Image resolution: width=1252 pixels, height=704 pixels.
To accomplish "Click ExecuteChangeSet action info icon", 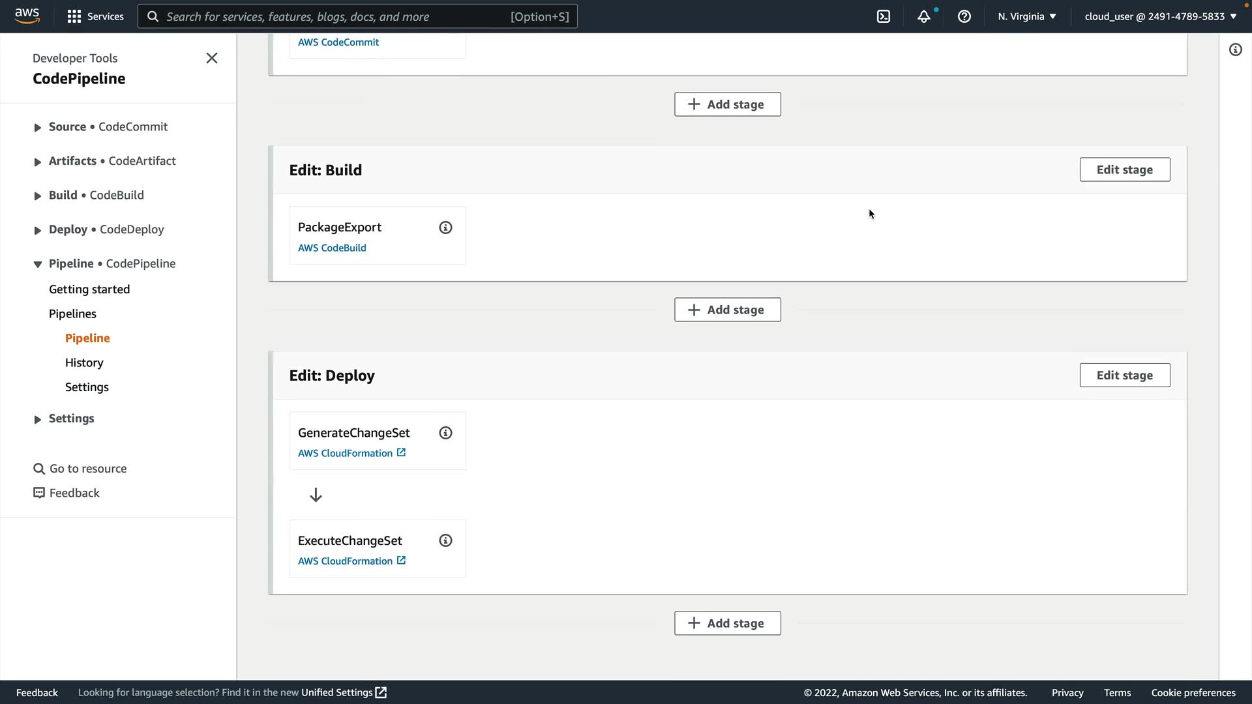I will click(445, 540).
